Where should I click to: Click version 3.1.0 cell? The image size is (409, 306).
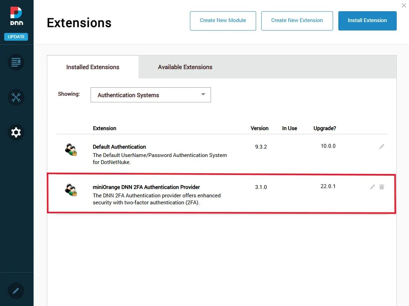261,187
